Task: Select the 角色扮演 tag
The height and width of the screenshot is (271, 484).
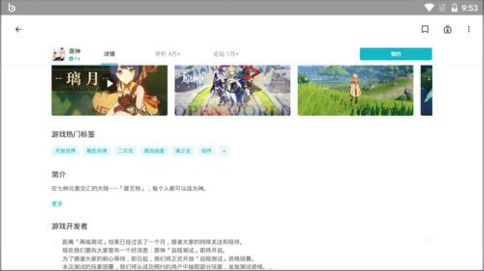Action: click(96, 150)
